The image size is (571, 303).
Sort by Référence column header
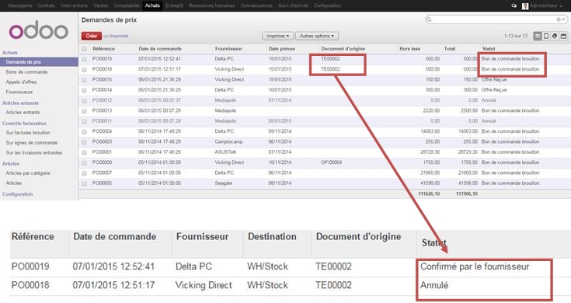103,48
